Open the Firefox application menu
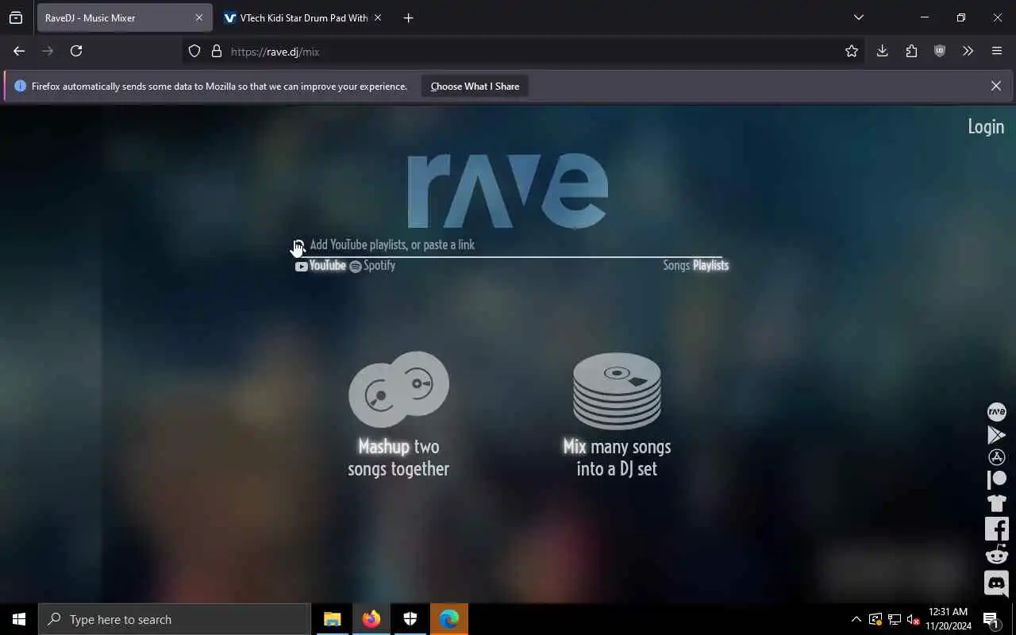This screenshot has height=635, width=1016. pos(997,51)
